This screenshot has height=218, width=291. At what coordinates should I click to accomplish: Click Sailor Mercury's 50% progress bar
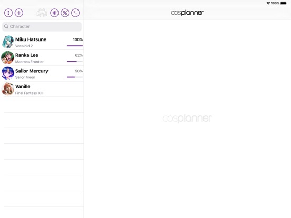[75, 77]
